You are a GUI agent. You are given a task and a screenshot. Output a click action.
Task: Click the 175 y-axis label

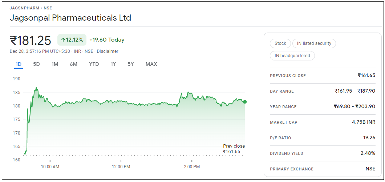tap(17, 119)
